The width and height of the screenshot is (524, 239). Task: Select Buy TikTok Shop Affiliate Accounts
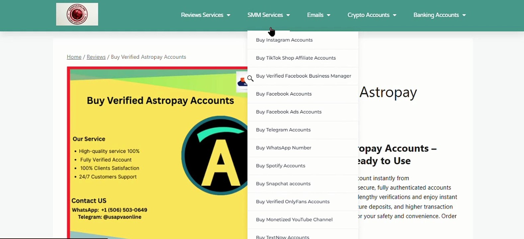303,58
